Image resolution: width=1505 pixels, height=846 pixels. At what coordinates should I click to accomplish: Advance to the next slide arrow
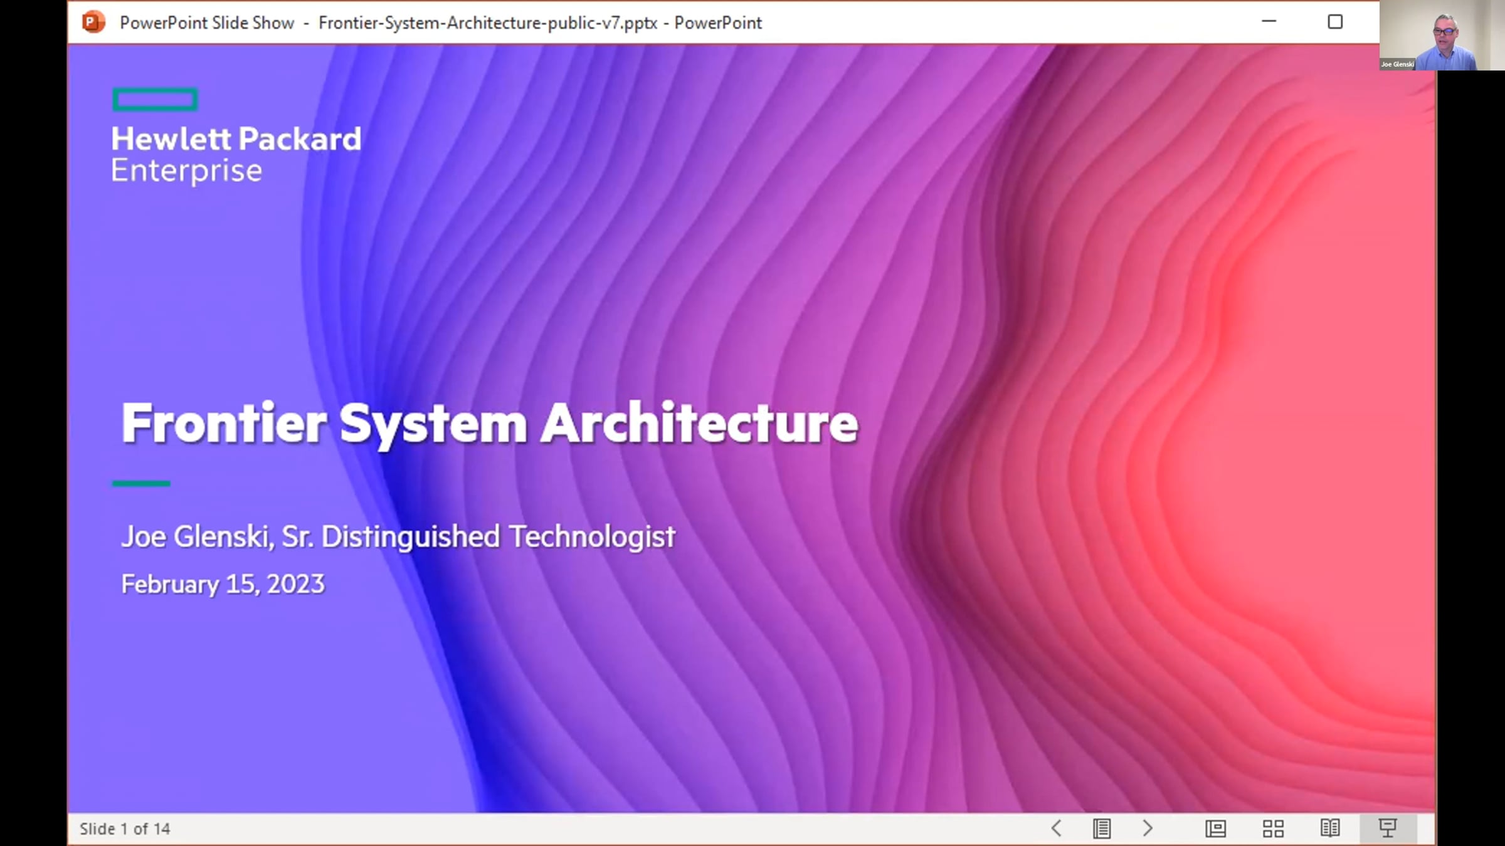pos(1148,828)
